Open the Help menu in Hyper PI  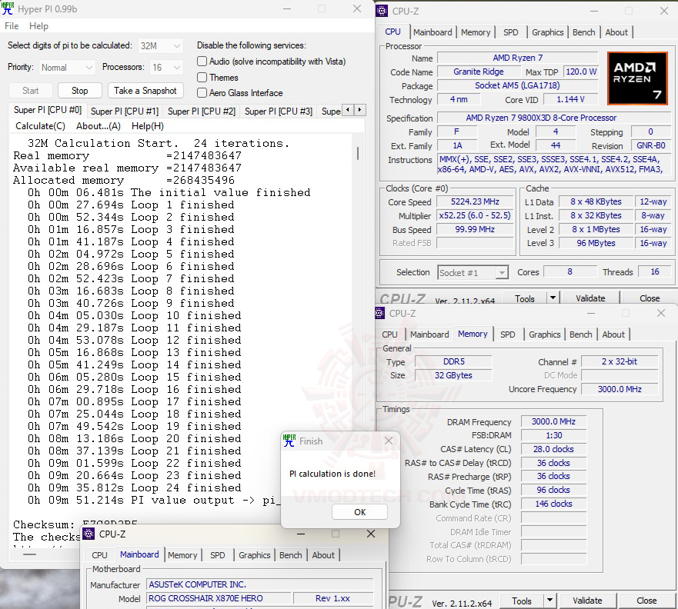click(x=38, y=26)
